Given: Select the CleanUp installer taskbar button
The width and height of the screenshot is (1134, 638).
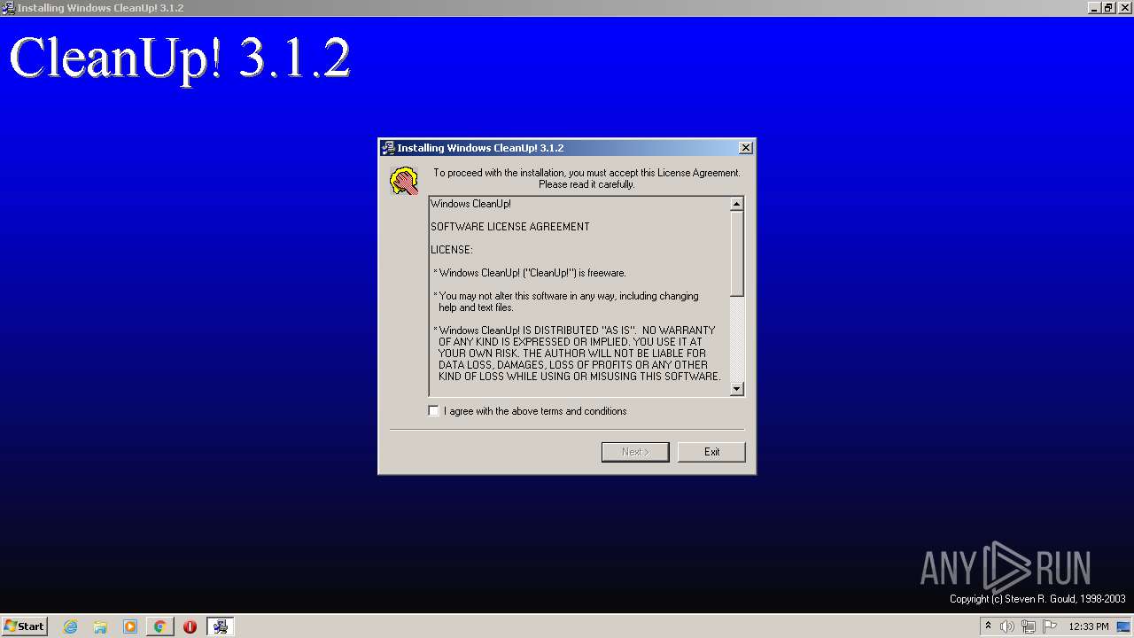Looking at the screenshot, I should pyautogui.click(x=220, y=626).
